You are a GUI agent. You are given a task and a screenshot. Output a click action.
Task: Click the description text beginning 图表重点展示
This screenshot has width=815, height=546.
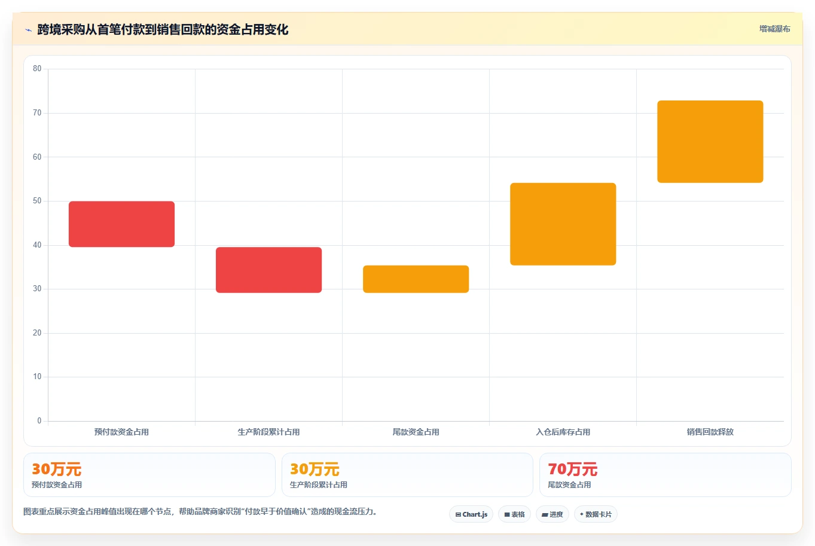pos(201,512)
